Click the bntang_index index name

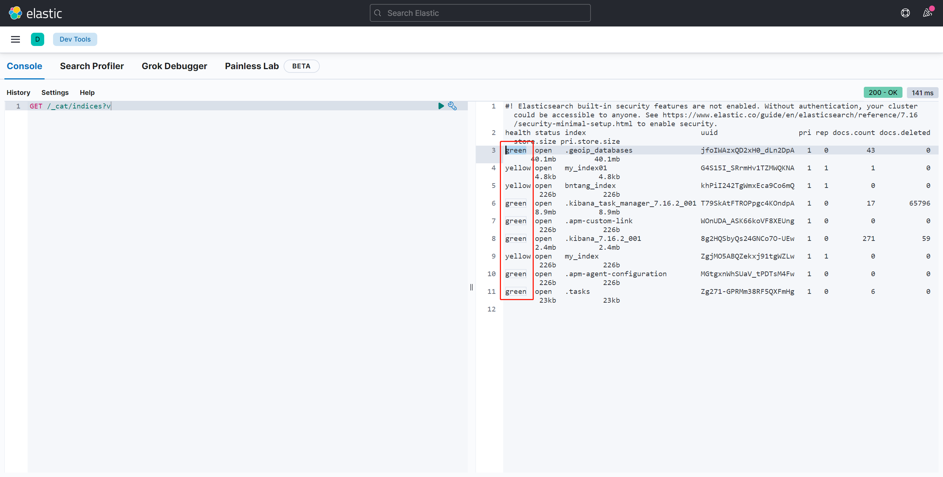click(x=590, y=185)
